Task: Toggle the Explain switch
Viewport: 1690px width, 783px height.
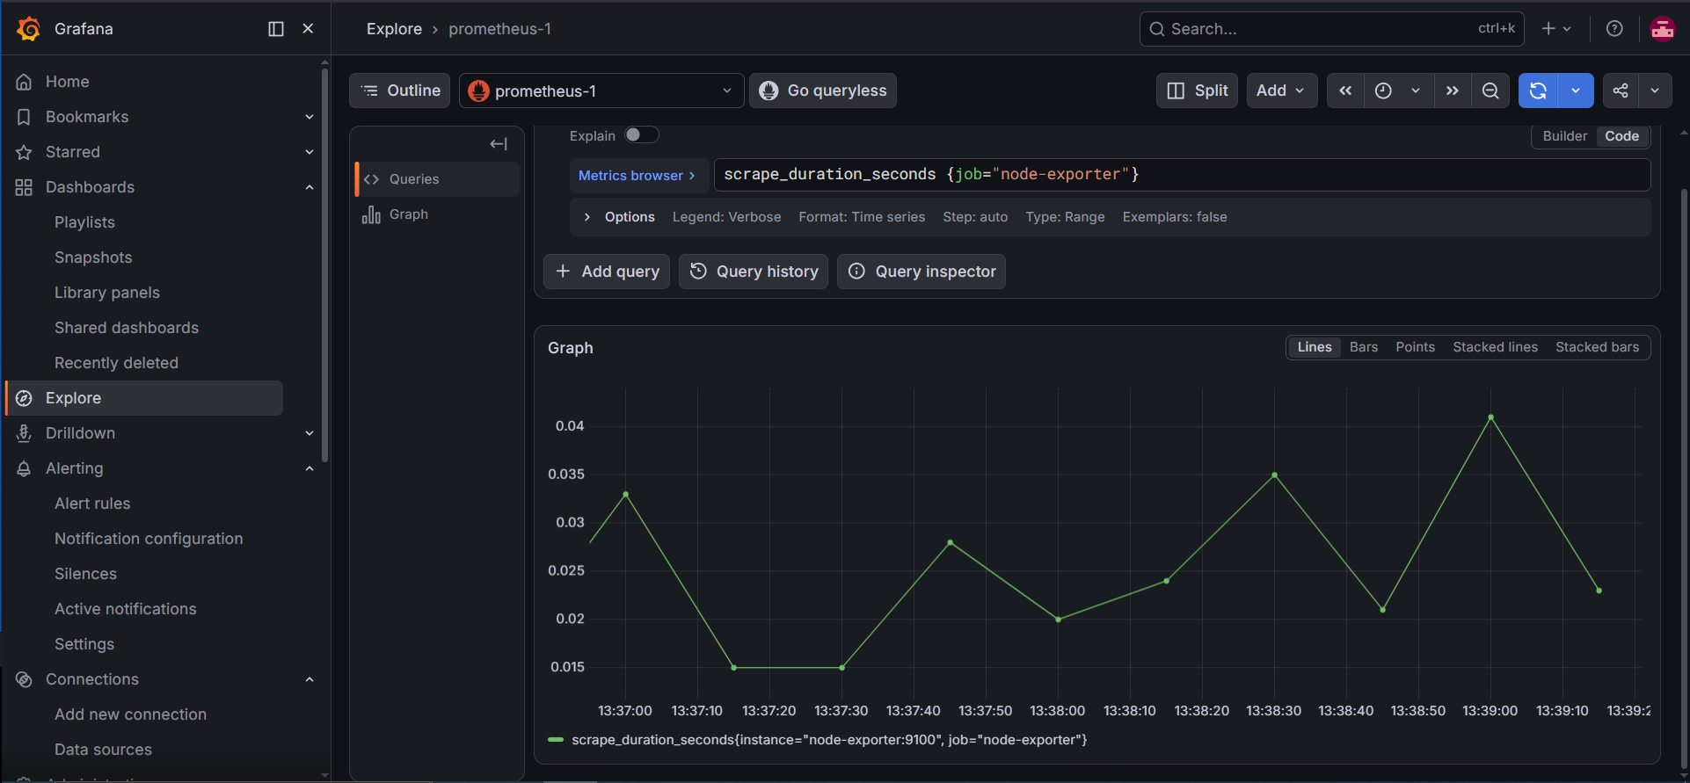Action: 641,135
